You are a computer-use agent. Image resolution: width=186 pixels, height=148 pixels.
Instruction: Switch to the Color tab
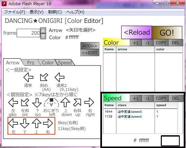point(48,62)
